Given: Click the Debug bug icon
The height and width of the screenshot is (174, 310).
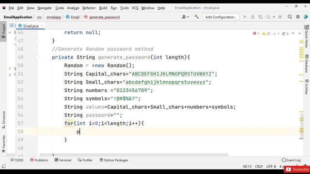Looking at the screenshot, I should (x=253, y=17).
